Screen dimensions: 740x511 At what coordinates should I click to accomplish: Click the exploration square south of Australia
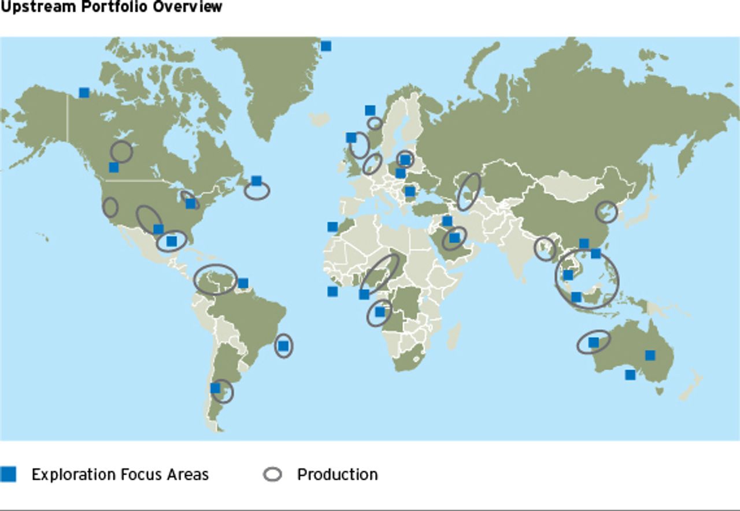pyautogui.click(x=630, y=375)
